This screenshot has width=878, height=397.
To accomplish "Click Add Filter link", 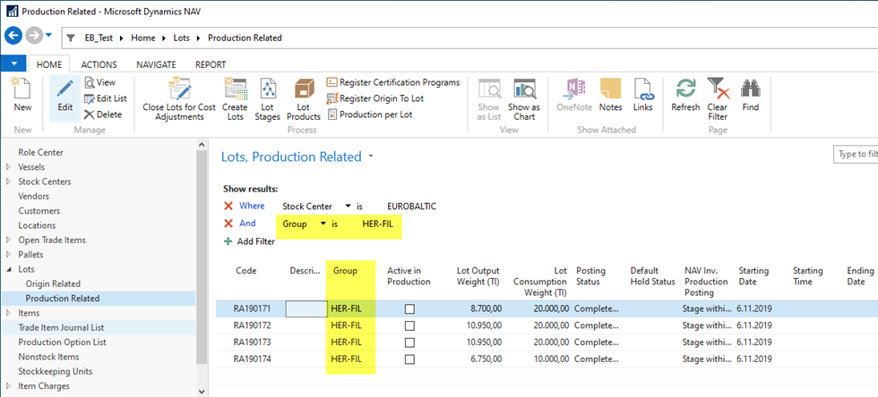I will [x=256, y=241].
